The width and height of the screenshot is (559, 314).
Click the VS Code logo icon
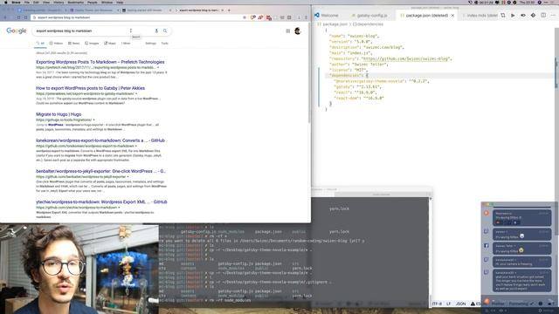(316, 16)
